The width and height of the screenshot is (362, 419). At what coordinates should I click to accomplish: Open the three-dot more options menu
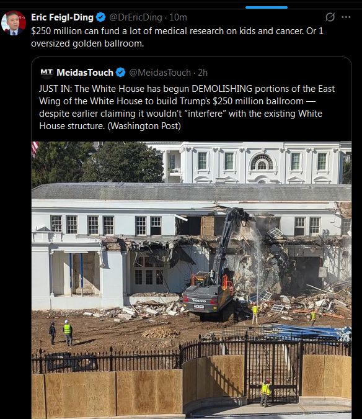point(346,17)
